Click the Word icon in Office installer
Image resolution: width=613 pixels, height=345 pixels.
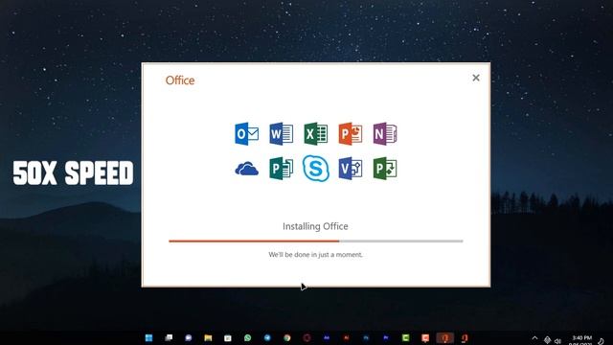281,134
